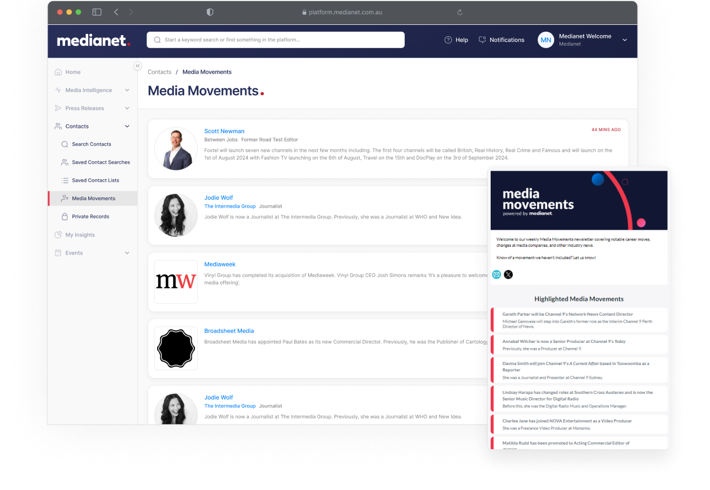This screenshot has width=710, height=490.
Task: Open the email sharing icon in the newsletter
Action: point(496,274)
